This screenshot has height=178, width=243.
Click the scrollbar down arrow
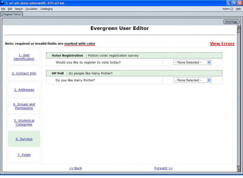239,170
